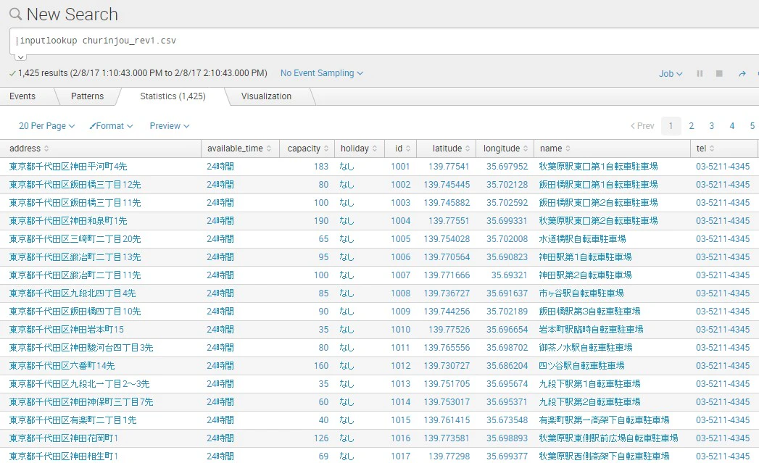Pause the search job
The width and height of the screenshot is (759, 463).
pyautogui.click(x=700, y=73)
